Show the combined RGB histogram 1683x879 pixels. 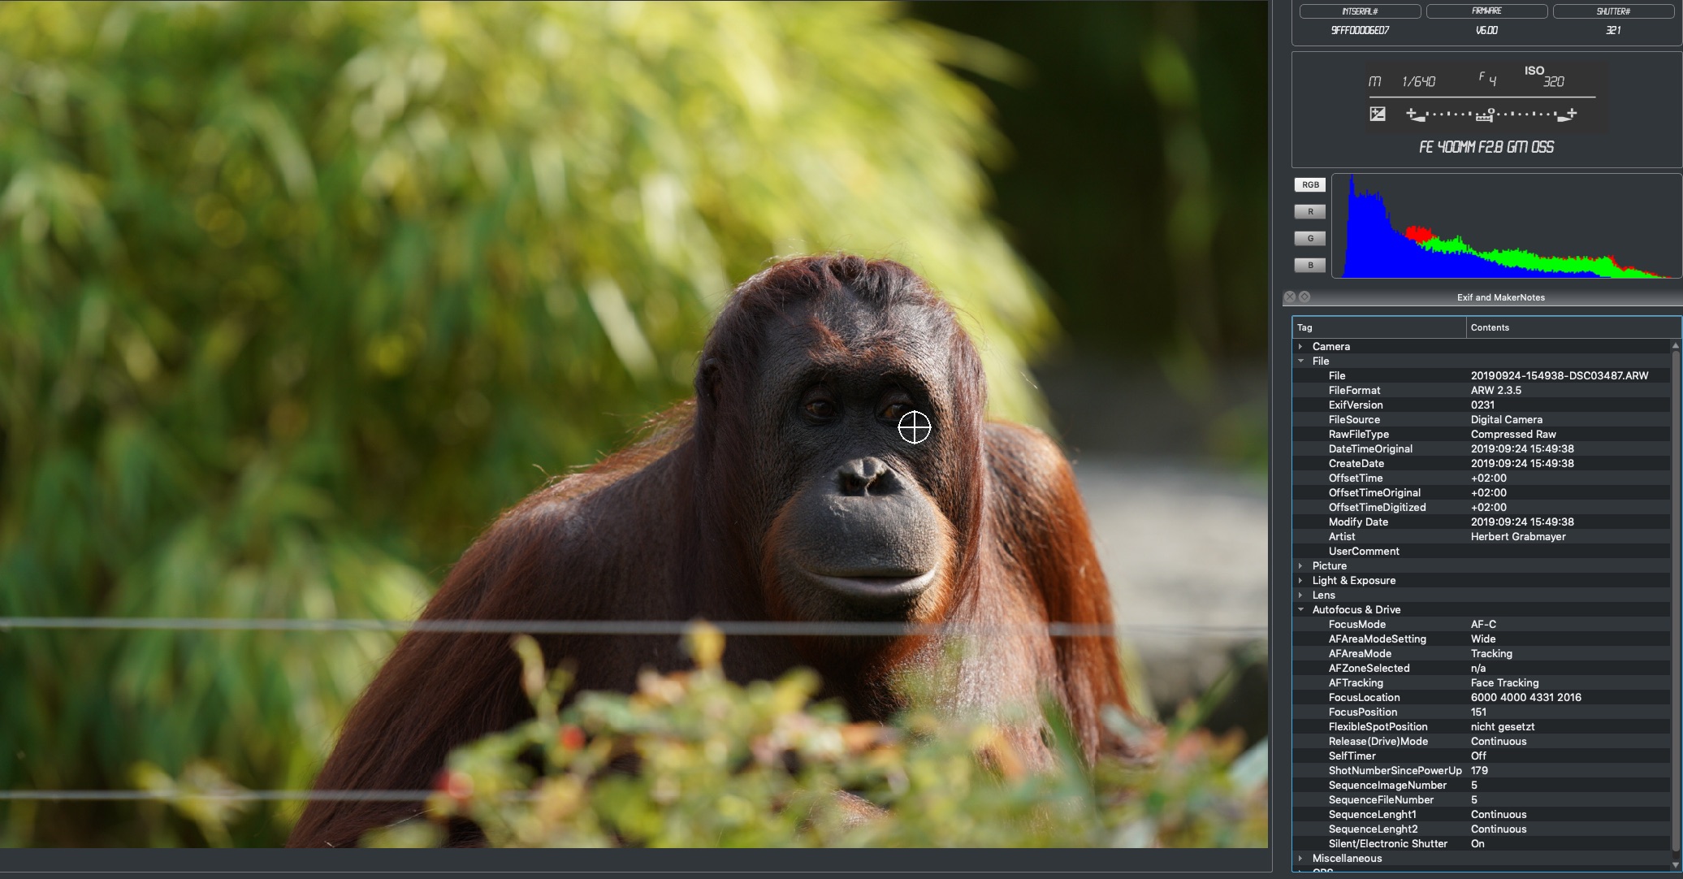click(x=1310, y=184)
